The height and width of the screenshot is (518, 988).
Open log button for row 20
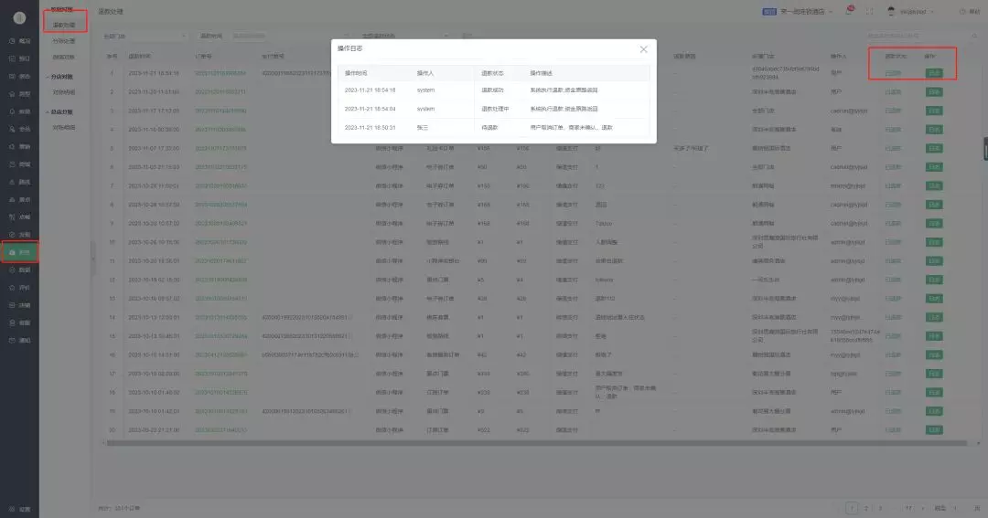pyautogui.click(x=934, y=430)
